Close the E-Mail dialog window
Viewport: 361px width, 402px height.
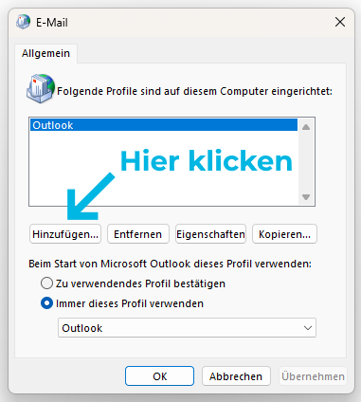[340, 22]
